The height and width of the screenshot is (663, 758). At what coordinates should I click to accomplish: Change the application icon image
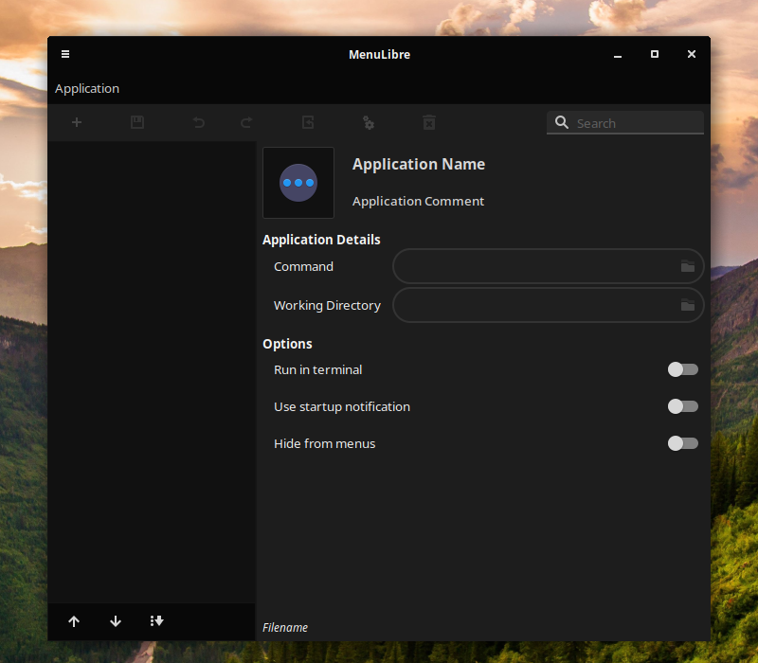coord(298,182)
